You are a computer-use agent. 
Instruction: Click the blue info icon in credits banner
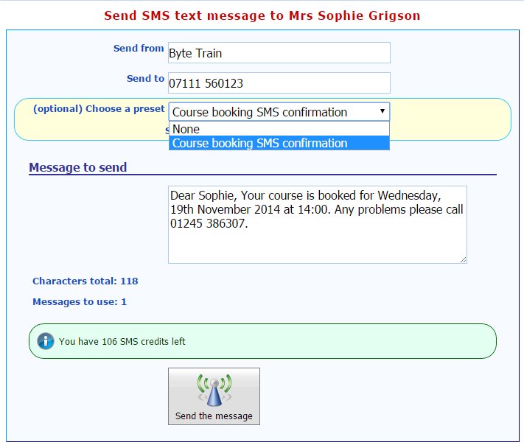click(46, 341)
